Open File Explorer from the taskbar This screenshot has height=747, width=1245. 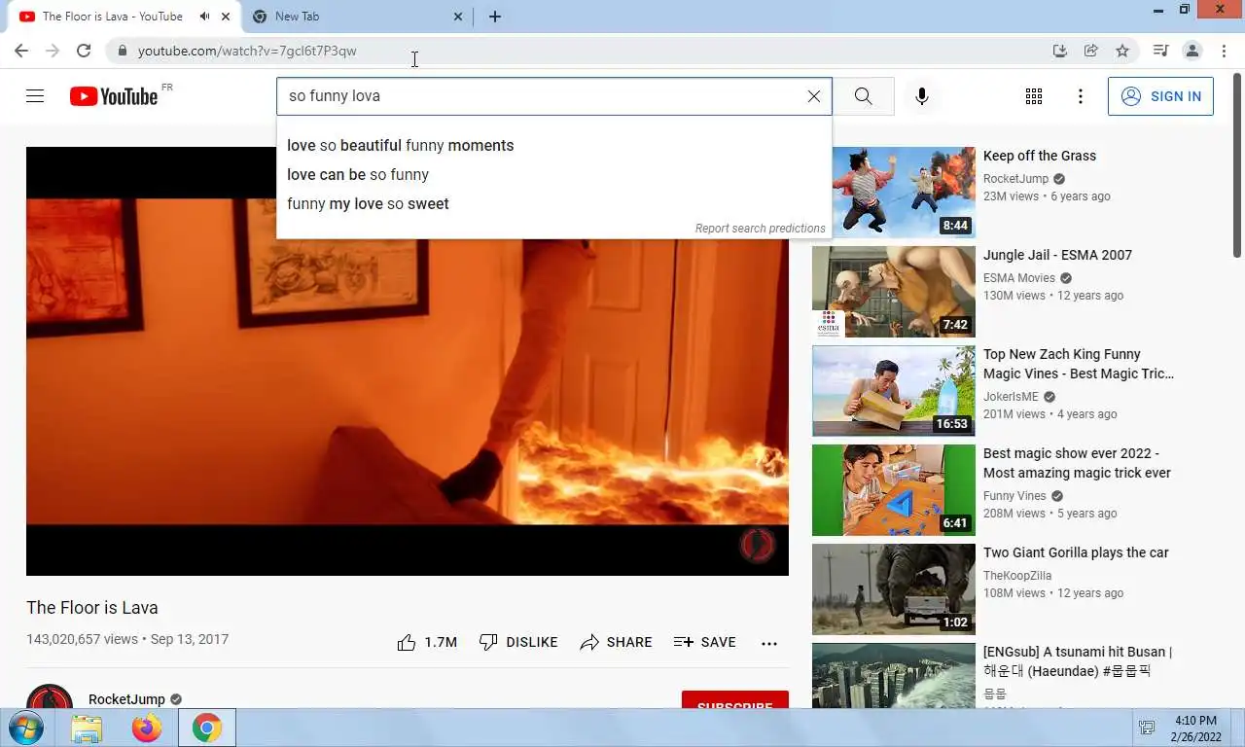(x=87, y=728)
